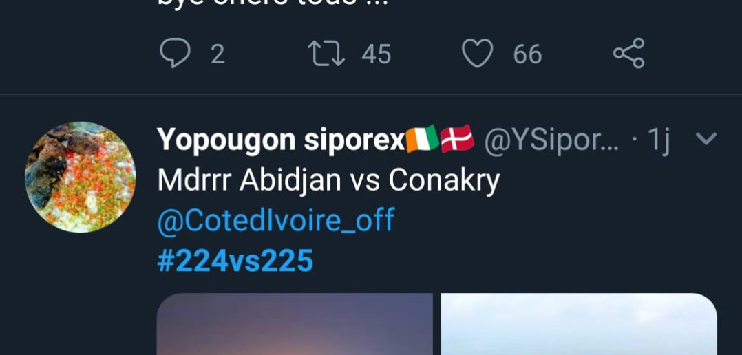Image resolution: width=742 pixels, height=355 pixels.
Task: Click the like count 66
Action: pyautogui.click(x=527, y=54)
